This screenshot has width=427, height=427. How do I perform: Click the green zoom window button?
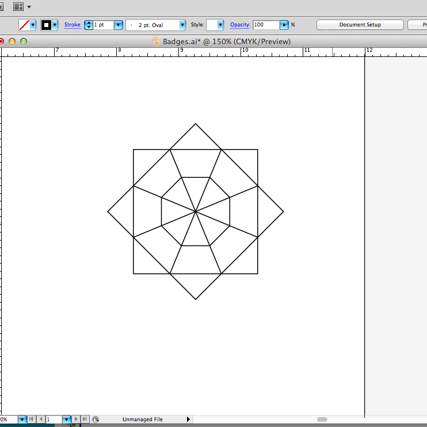(24, 41)
